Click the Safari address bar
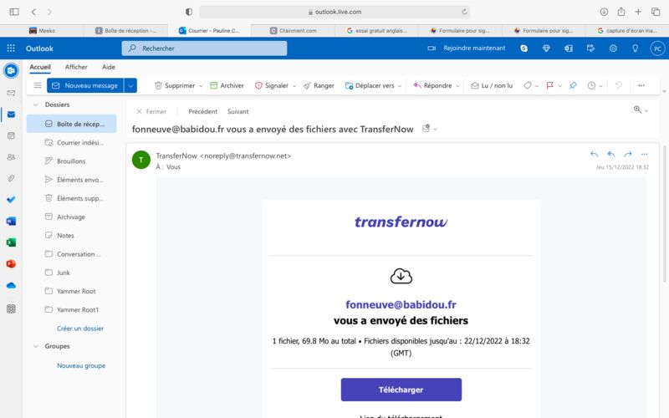 334,12
